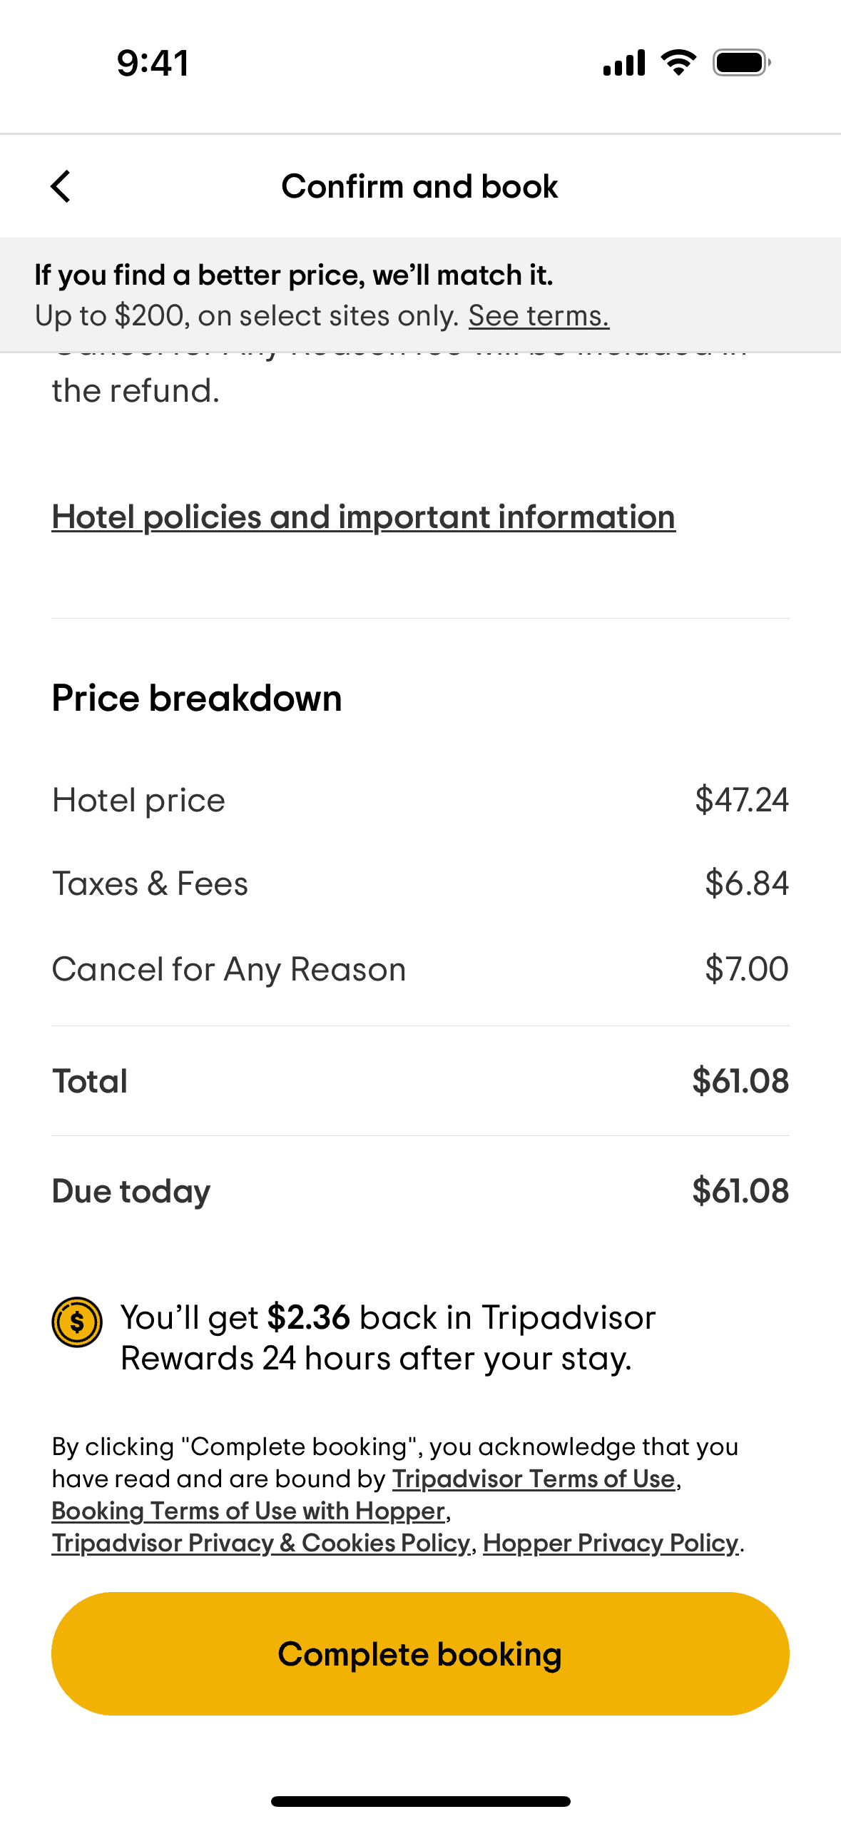
Task: Tap the Price breakdown heading
Action: [197, 698]
